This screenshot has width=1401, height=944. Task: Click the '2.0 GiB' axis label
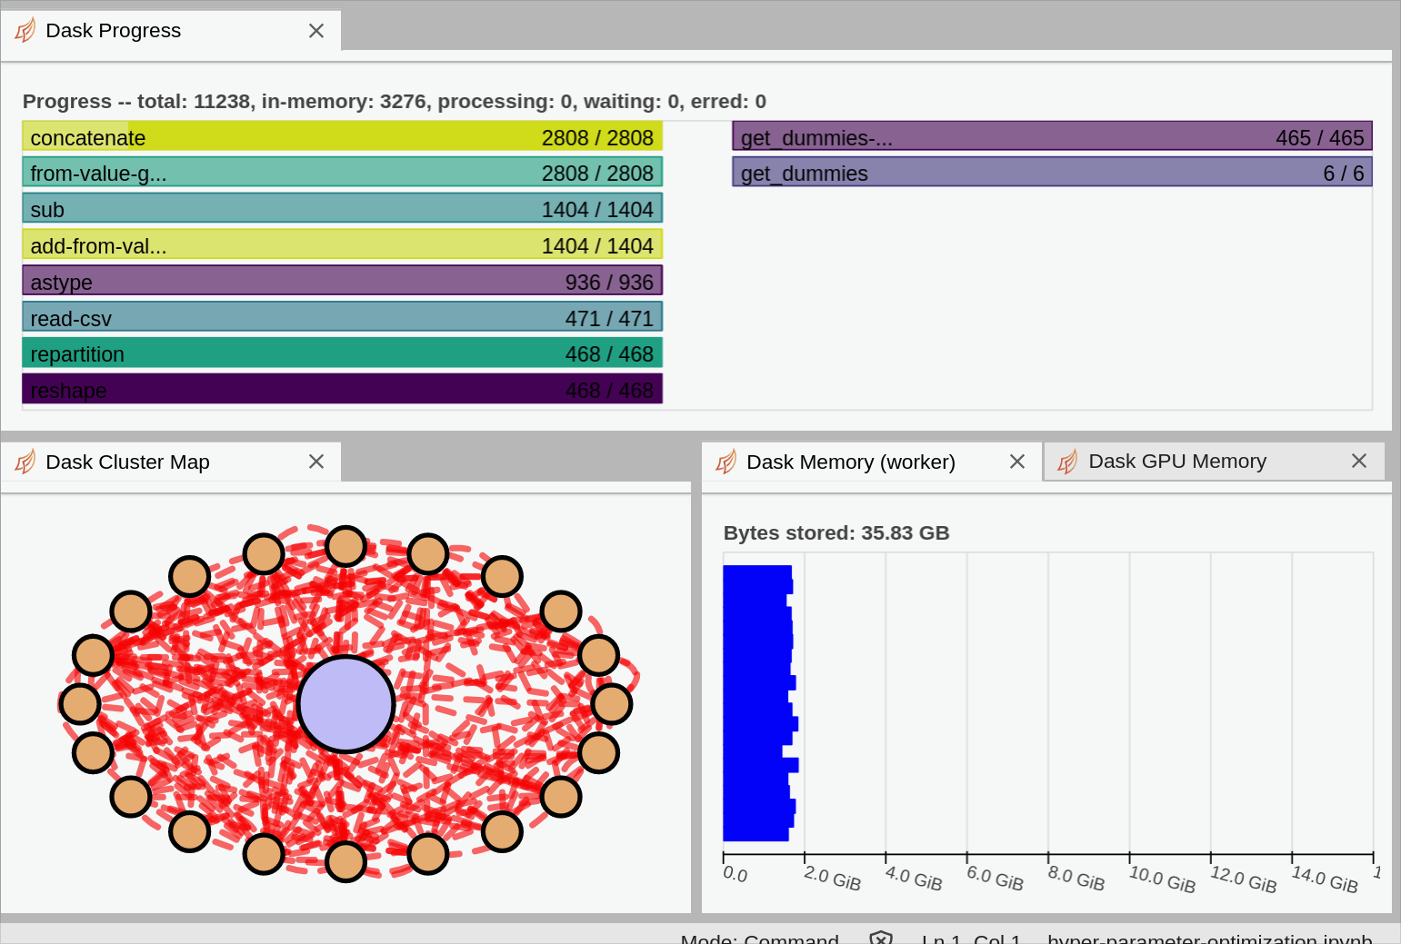click(x=832, y=879)
